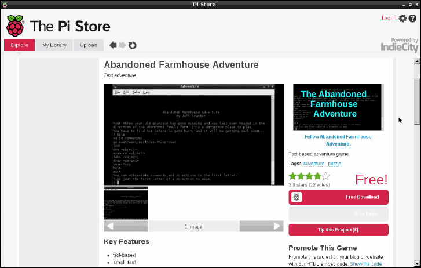Show the next screenshot with the right arrow
The width and height of the screenshot is (421, 268).
point(261,226)
